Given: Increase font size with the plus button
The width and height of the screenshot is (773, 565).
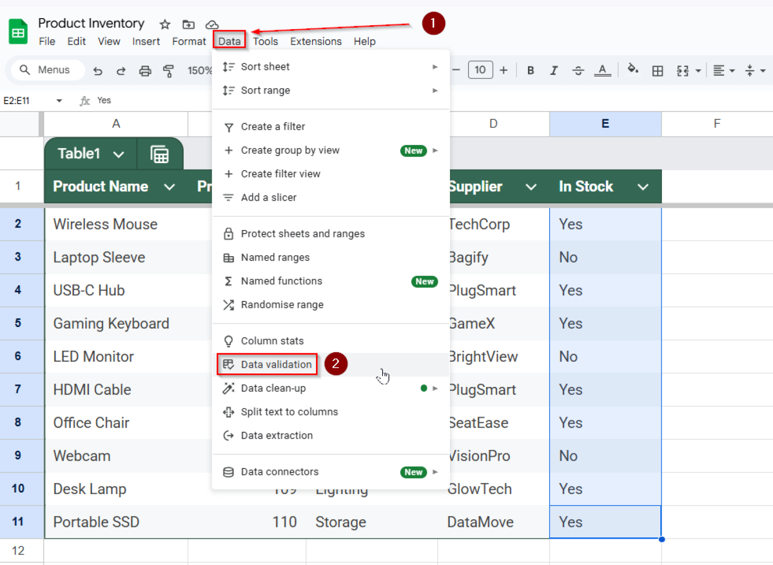Looking at the screenshot, I should coord(503,70).
